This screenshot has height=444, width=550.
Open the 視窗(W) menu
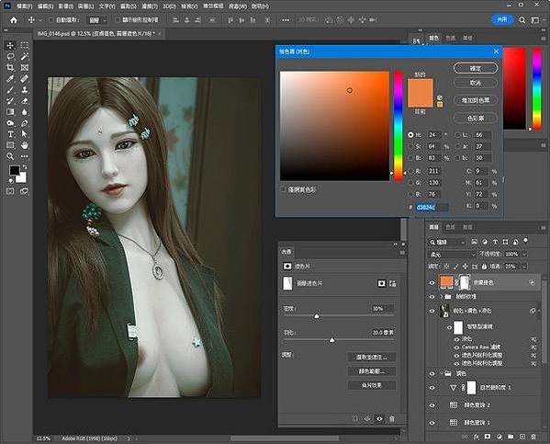(x=238, y=6)
